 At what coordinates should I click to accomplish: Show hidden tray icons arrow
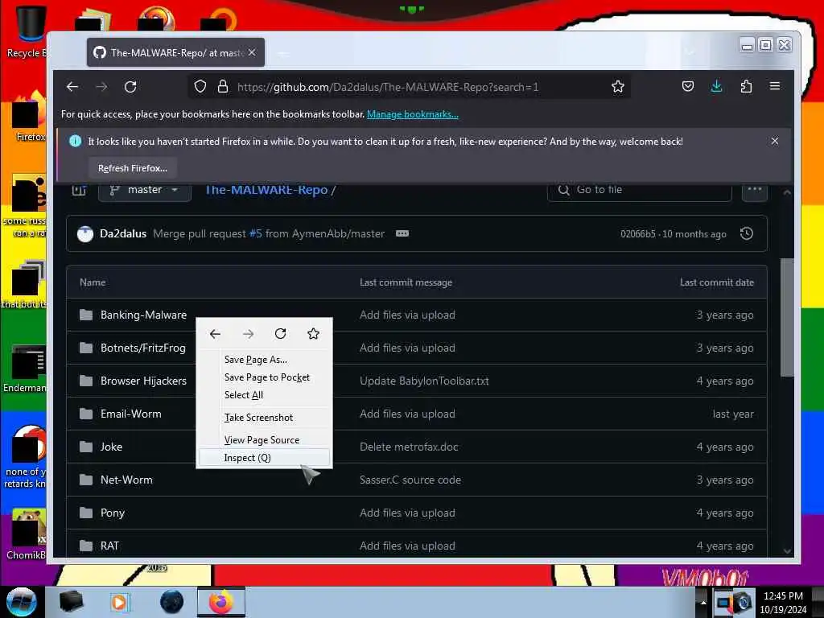coord(703,602)
